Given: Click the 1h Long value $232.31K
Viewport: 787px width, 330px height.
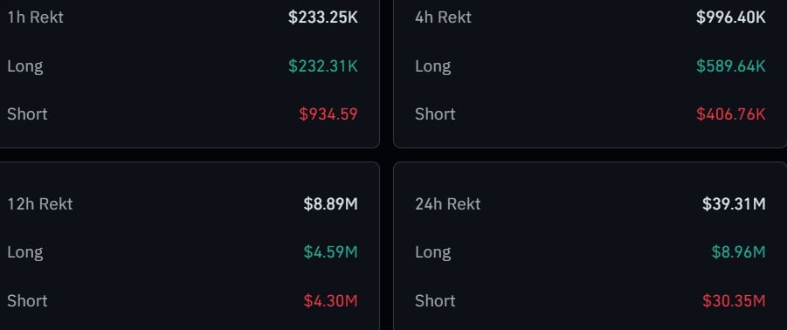Looking at the screenshot, I should pyautogui.click(x=323, y=66).
